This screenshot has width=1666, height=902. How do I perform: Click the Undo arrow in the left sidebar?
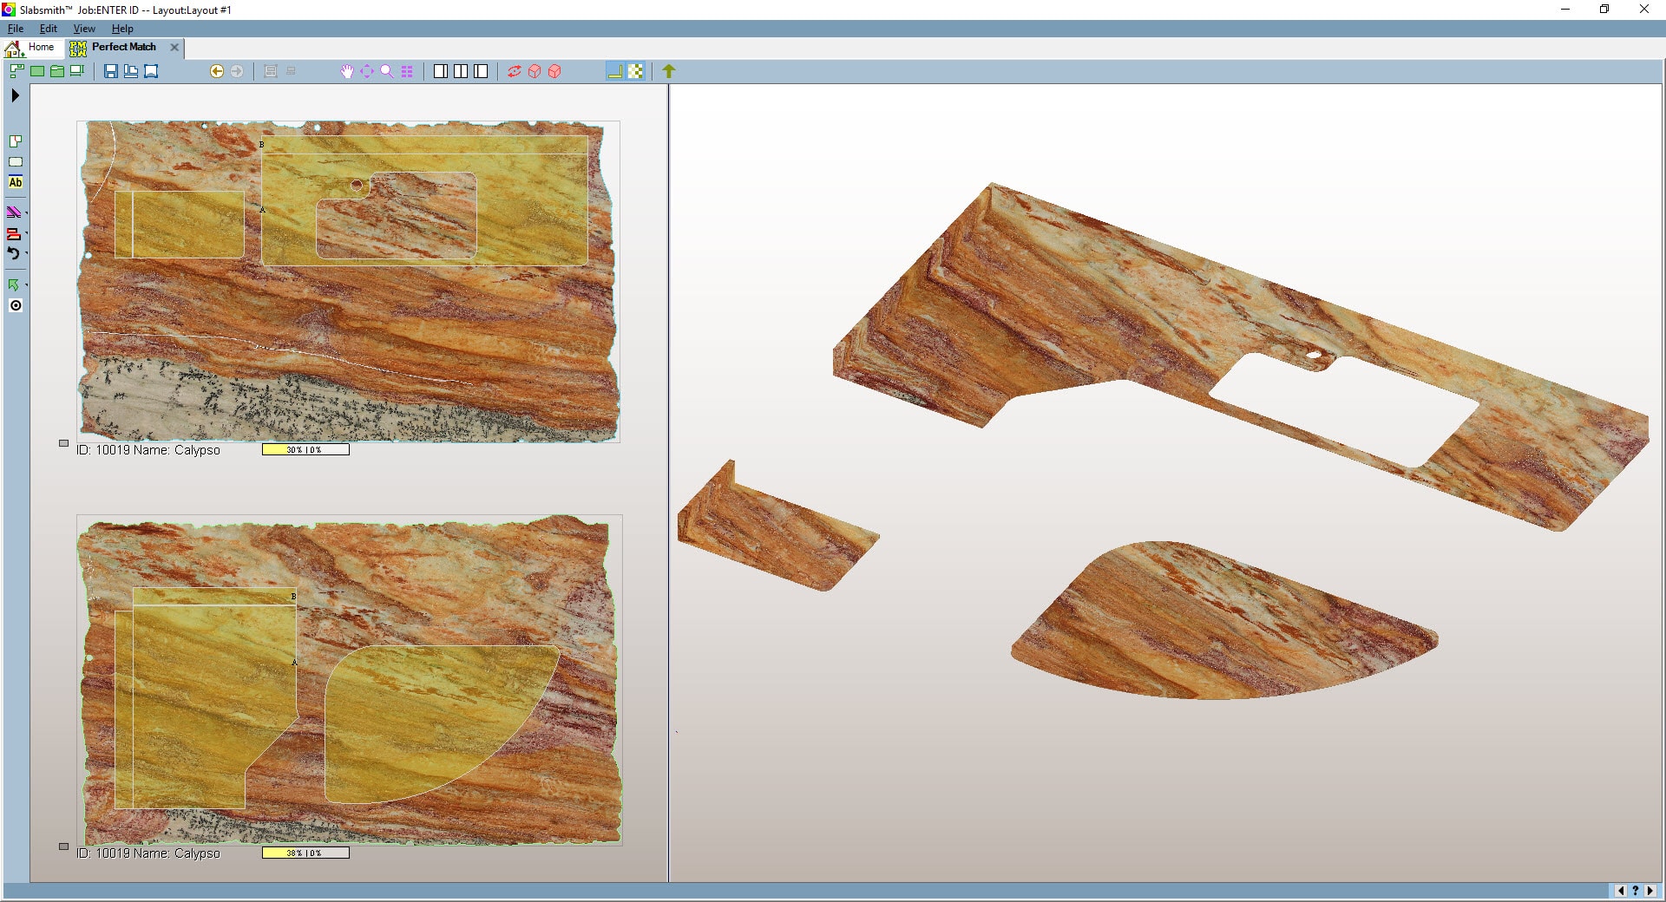(x=14, y=253)
